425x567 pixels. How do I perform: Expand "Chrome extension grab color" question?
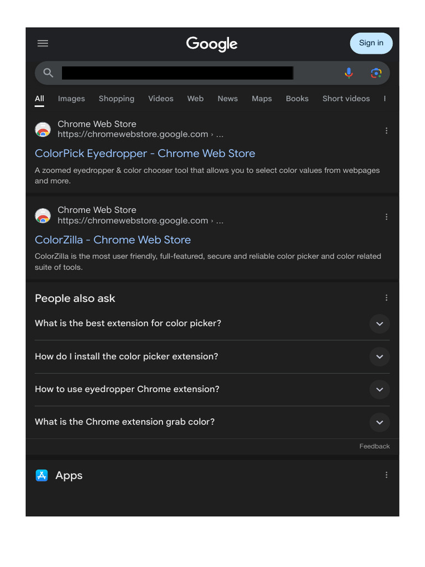coord(379,422)
